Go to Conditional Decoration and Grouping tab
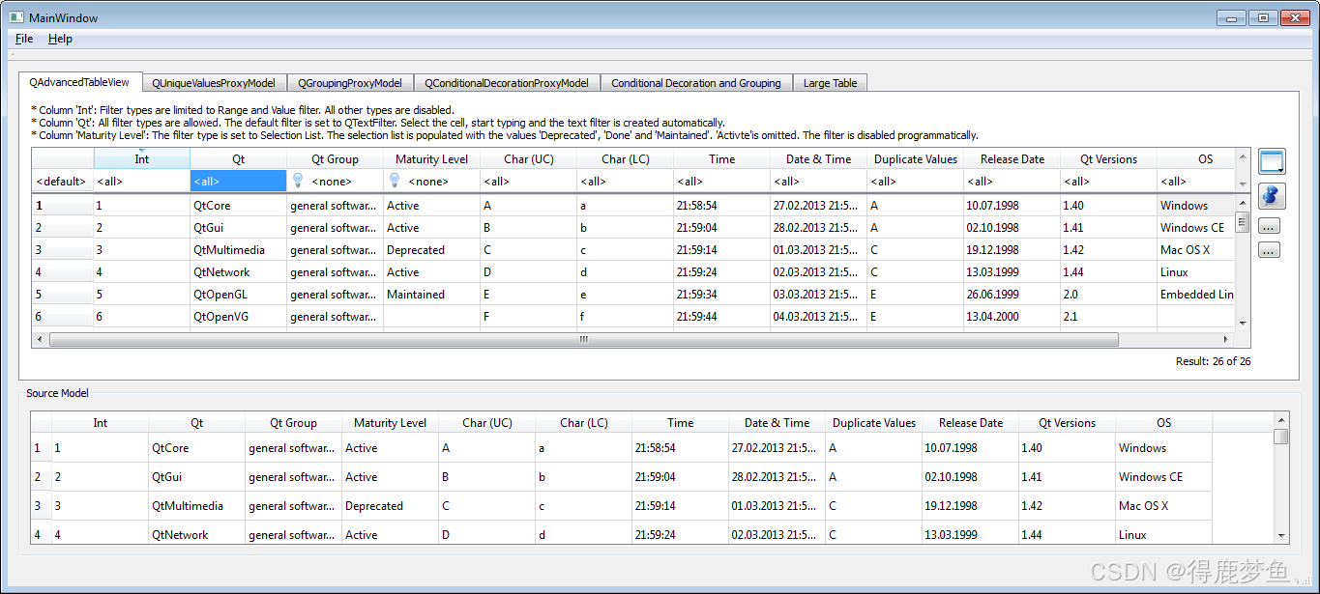The image size is (1320, 594). coord(696,83)
